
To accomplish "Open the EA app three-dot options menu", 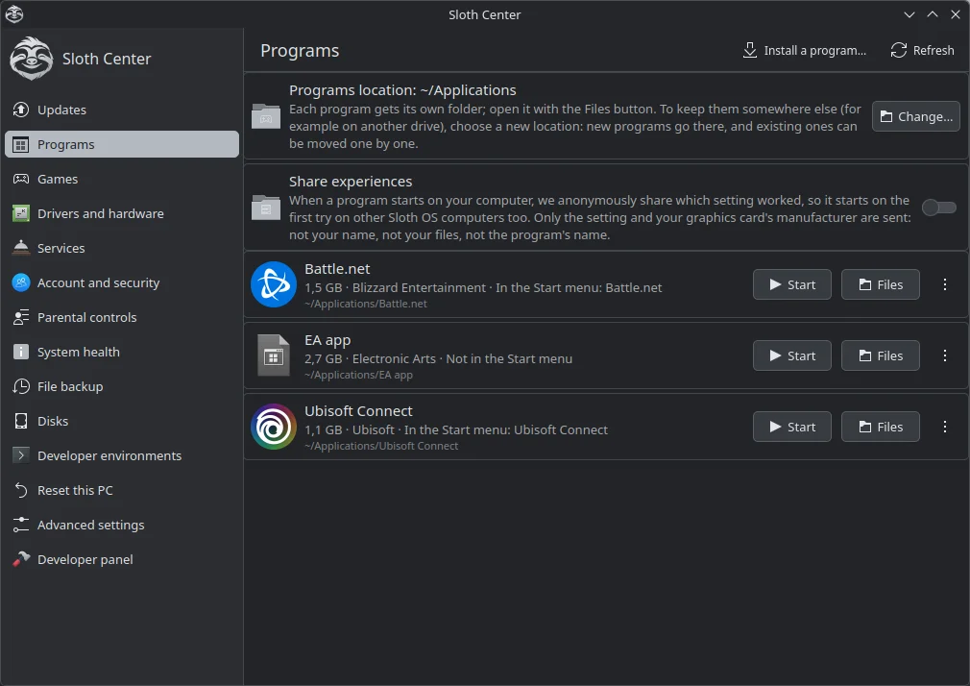I will click(945, 355).
